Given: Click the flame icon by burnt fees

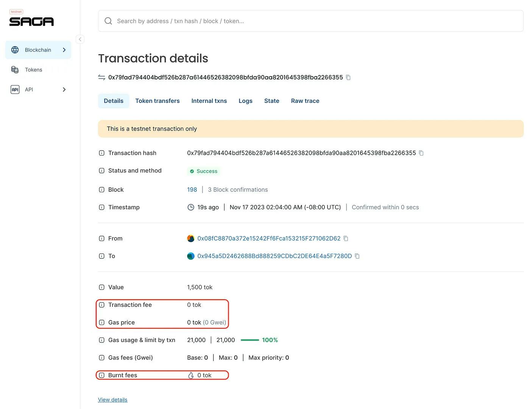Looking at the screenshot, I should click(191, 375).
